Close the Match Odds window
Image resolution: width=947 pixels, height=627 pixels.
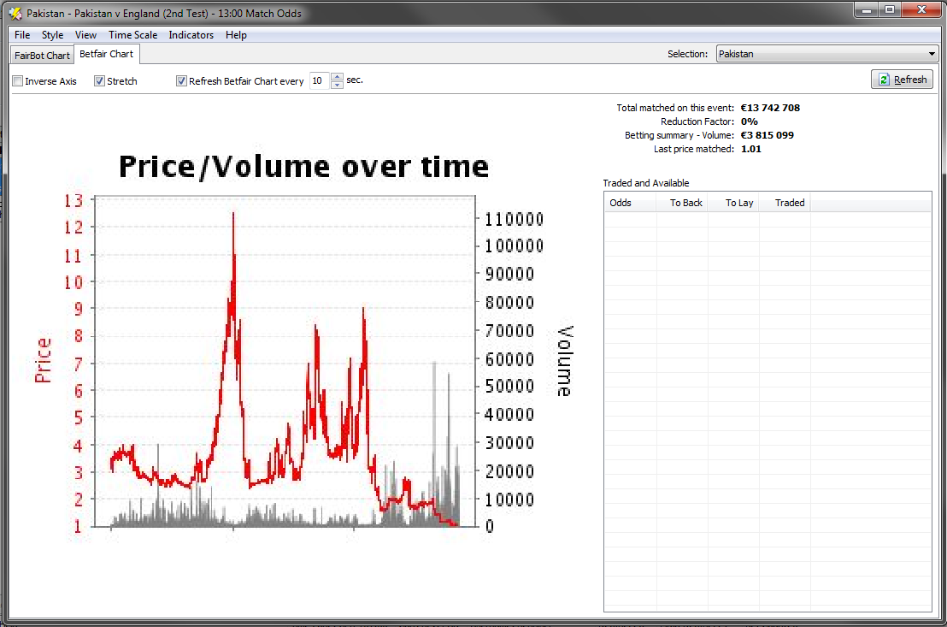[x=921, y=9]
